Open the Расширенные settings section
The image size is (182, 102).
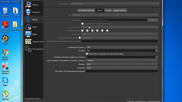point(34,49)
